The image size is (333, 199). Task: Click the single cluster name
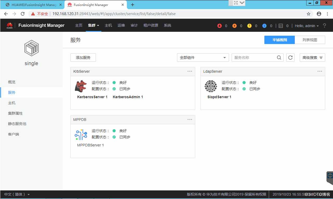click(x=31, y=63)
